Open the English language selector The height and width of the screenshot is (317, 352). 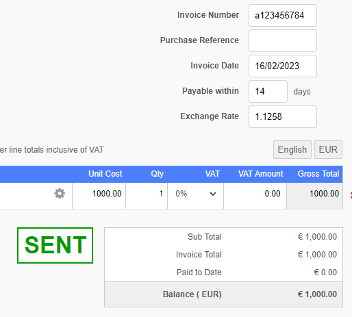coord(292,149)
